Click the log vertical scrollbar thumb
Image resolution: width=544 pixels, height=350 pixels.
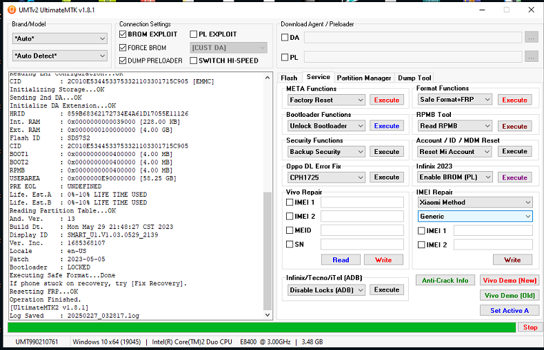268,251
